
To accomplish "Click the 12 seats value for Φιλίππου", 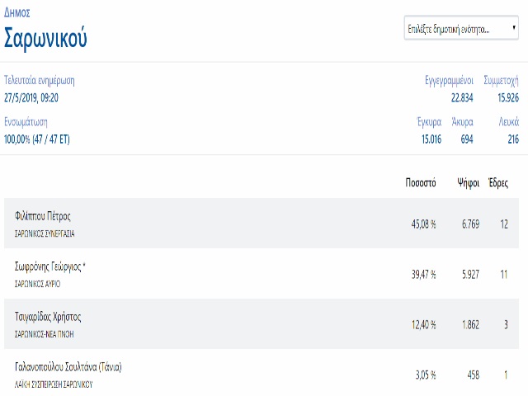I will pos(504,224).
